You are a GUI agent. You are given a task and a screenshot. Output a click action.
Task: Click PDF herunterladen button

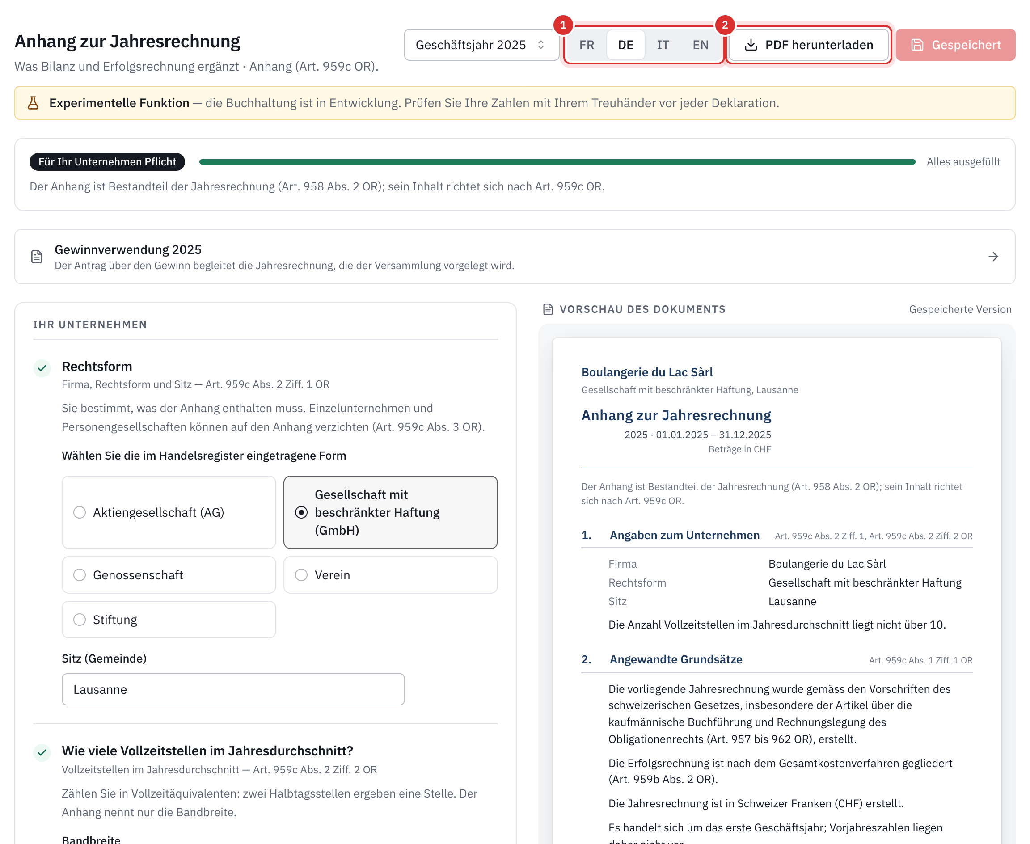point(808,45)
